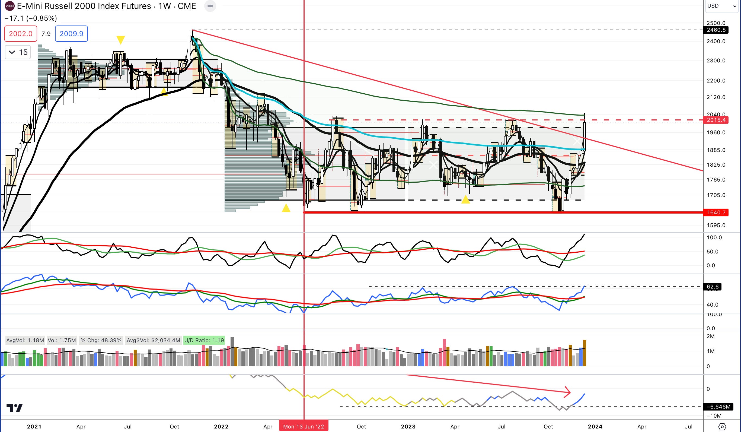Click the blue buy price 2009.9 button
Screen dimensions: 741x432
click(x=71, y=34)
